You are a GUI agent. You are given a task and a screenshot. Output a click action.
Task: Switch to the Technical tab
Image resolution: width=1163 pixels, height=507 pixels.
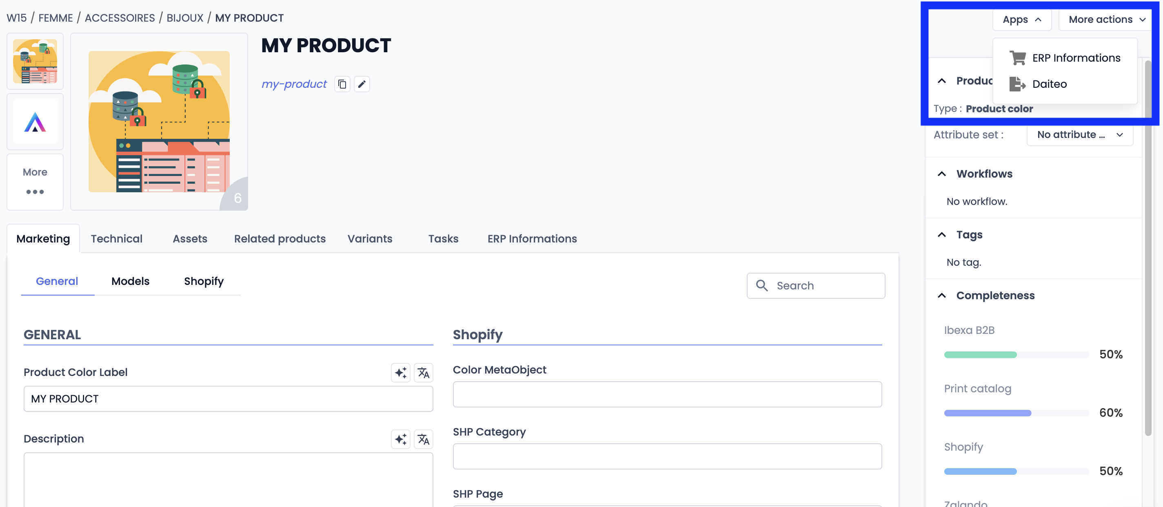coord(116,238)
